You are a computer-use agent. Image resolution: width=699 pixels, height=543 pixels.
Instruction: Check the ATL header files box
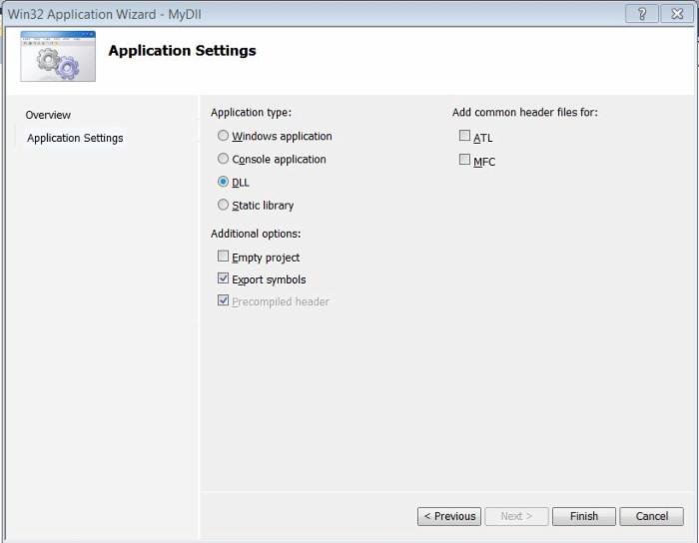point(464,137)
